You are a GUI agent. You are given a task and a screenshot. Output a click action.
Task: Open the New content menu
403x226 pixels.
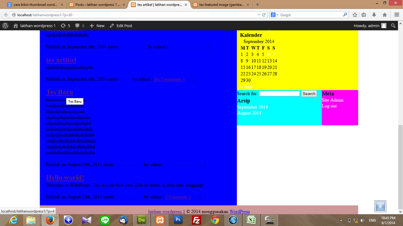point(97,26)
